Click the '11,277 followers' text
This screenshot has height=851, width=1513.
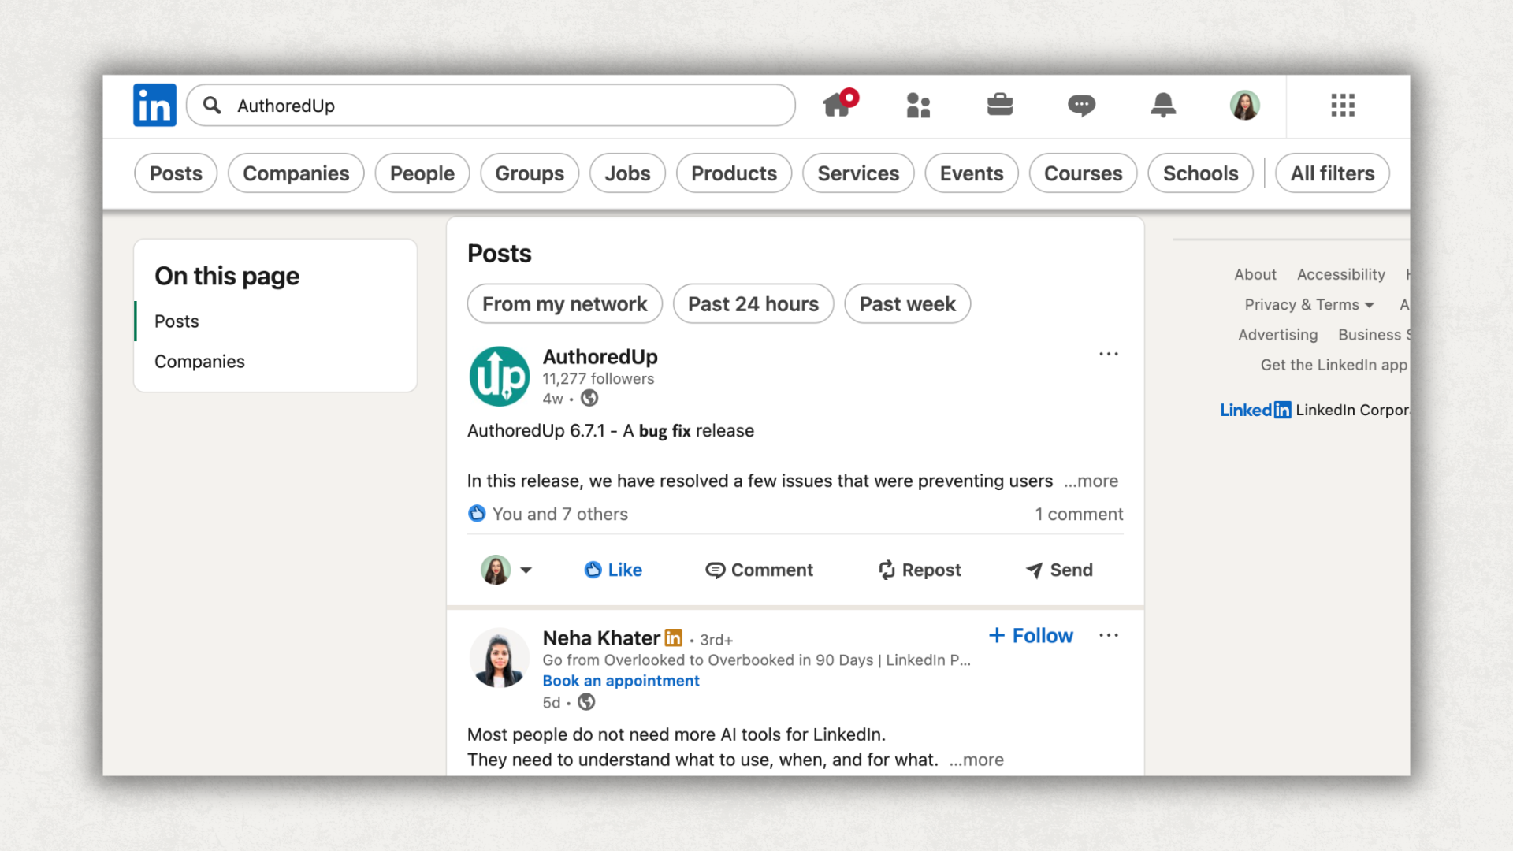point(598,379)
